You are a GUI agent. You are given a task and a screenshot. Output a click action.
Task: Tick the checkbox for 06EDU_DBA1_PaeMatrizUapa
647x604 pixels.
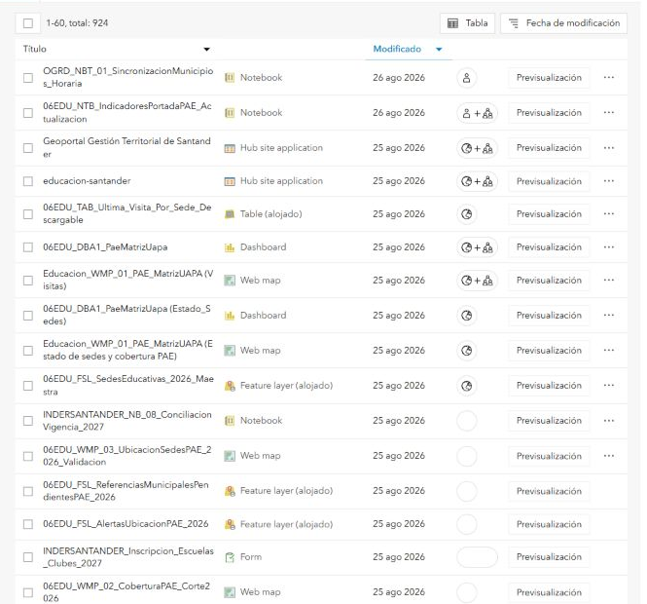28,247
